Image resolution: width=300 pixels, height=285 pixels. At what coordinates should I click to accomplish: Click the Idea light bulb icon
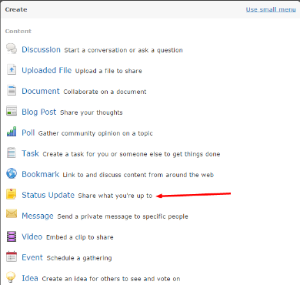pos(11,277)
